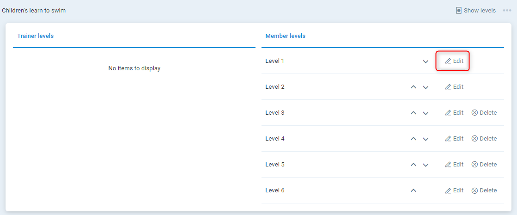Edit Level 1 member level

point(454,61)
